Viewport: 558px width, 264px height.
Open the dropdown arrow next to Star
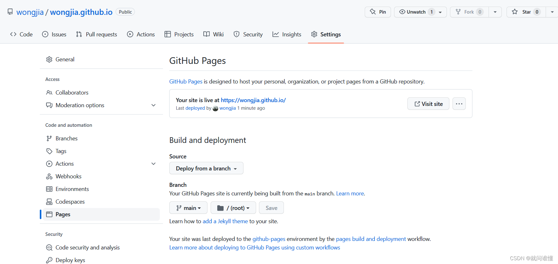point(552,12)
